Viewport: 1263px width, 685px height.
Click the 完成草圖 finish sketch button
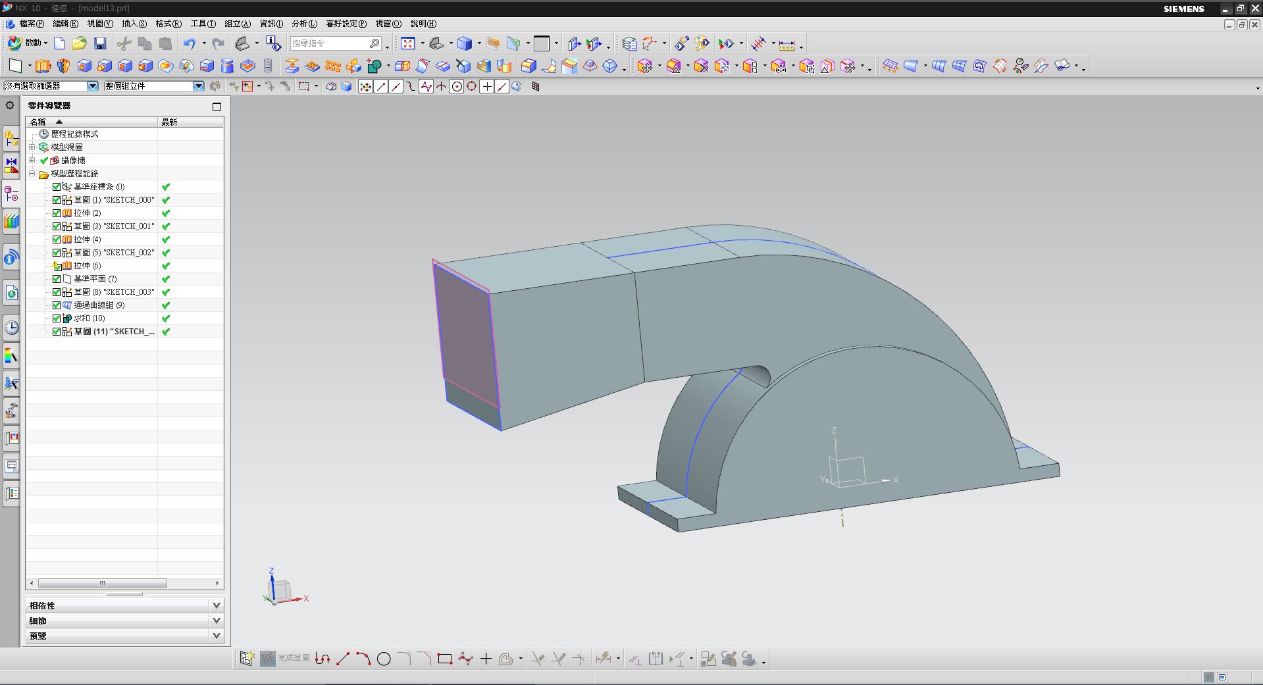284,658
